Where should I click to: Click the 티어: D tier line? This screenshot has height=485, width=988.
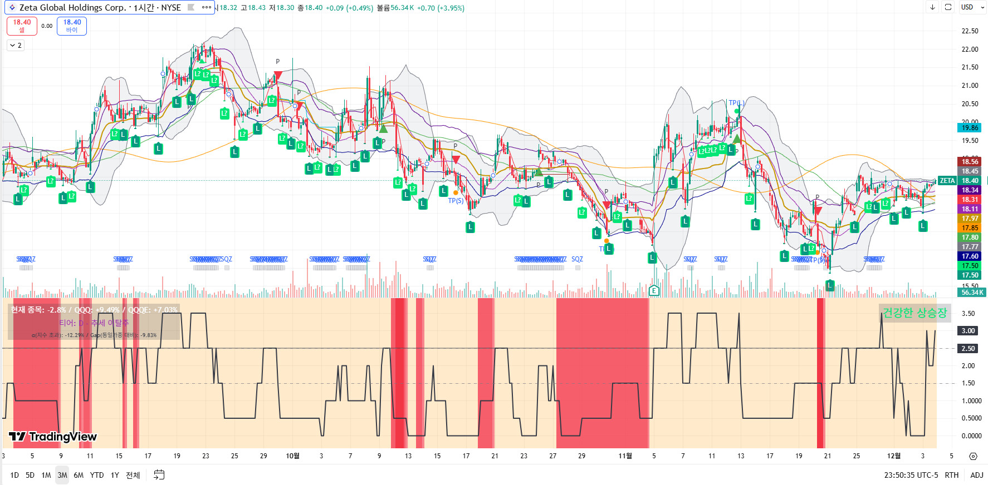[94, 323]
